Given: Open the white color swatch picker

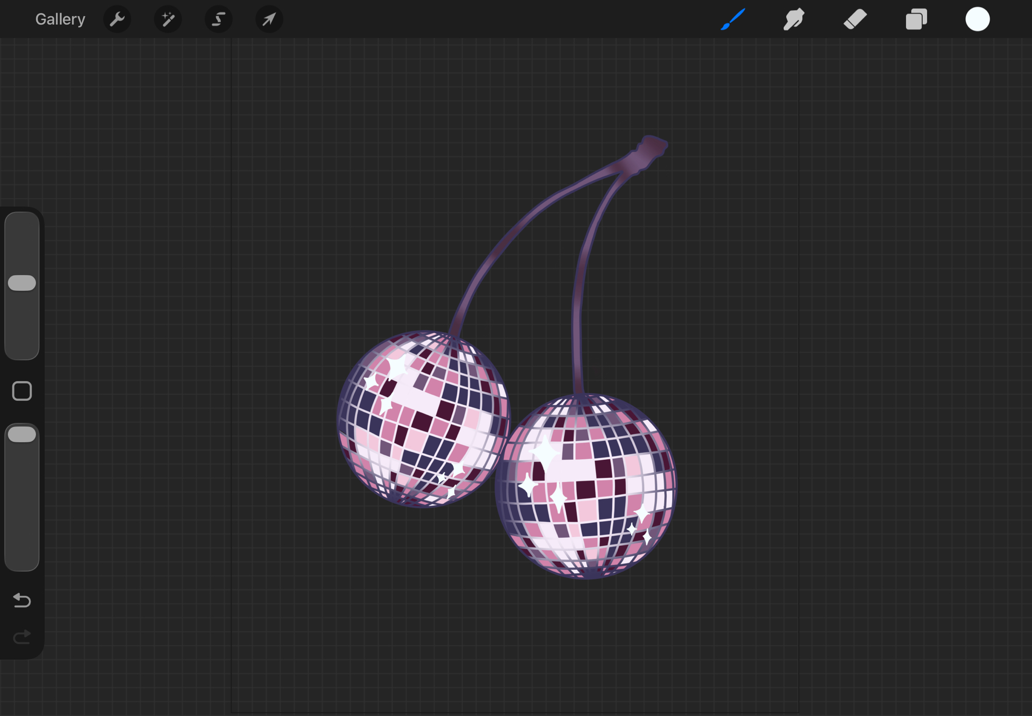Looking at the screenshot, I should pos(977,19).
